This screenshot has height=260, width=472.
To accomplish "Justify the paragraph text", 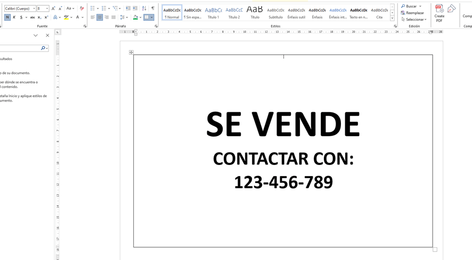I will [113, 18].
